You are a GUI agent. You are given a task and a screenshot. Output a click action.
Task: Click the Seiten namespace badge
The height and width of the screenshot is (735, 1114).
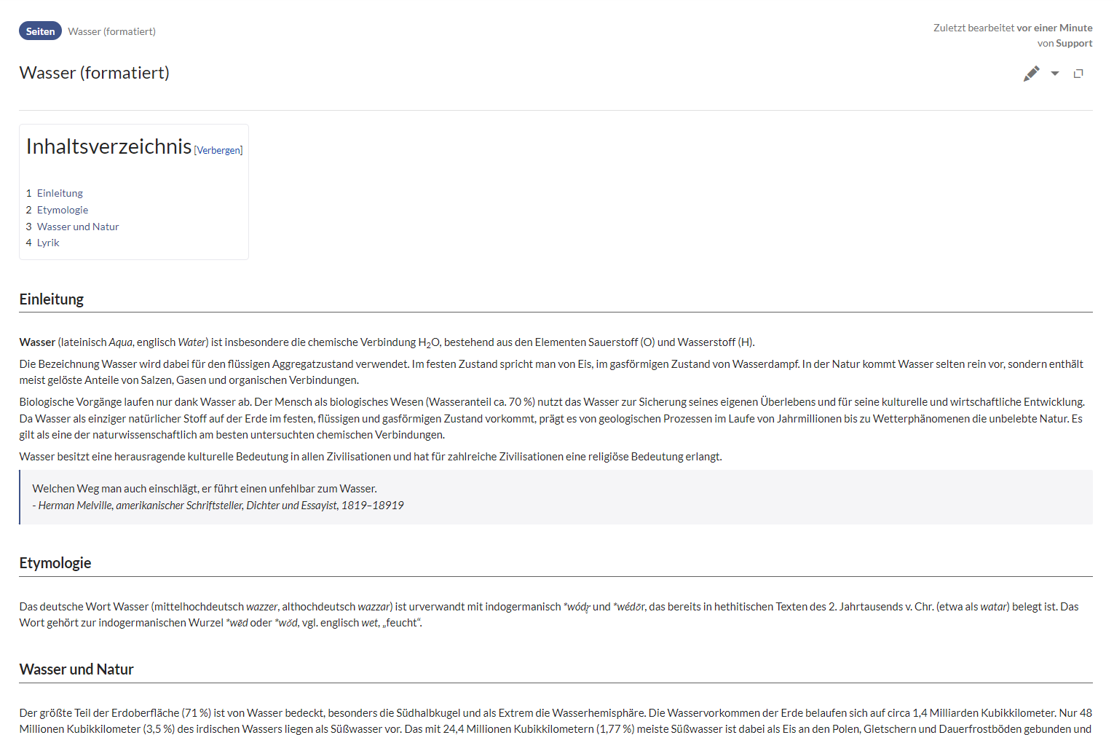point(40,31)
